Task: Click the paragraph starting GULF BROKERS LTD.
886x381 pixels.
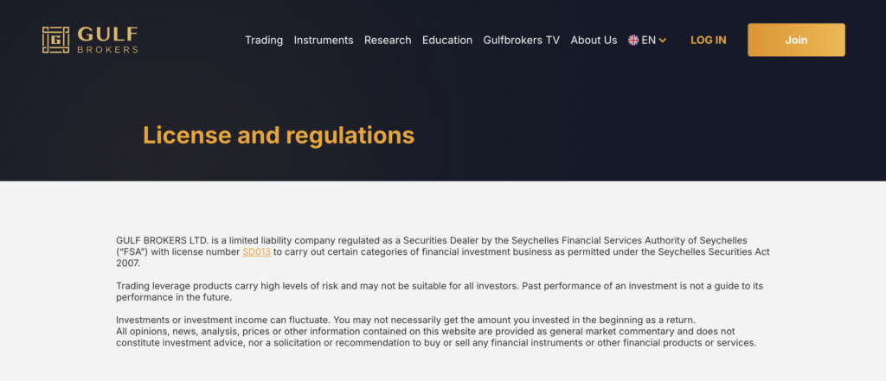Action: click(x=443, y=251)
